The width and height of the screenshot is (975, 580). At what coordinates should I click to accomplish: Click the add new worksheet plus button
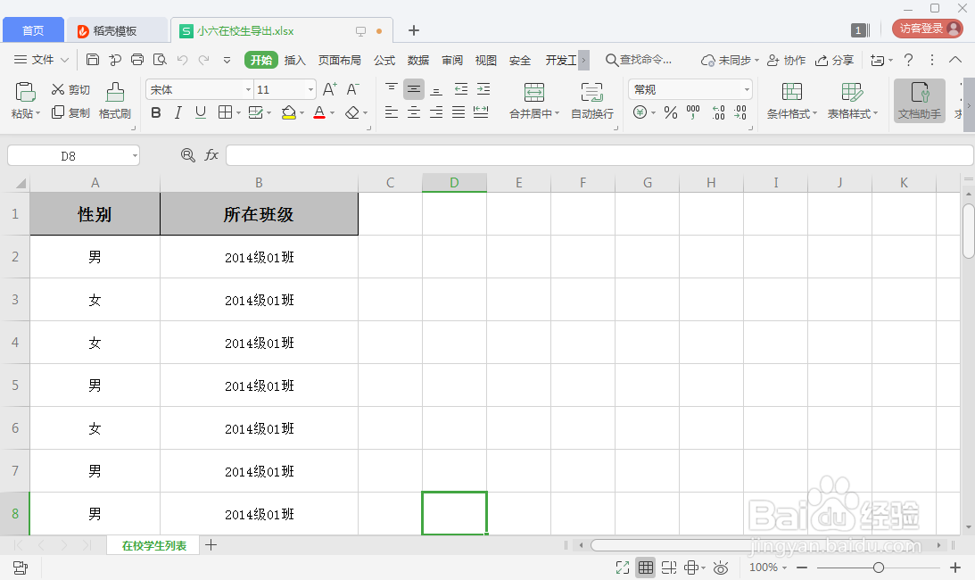pos(211,544)
